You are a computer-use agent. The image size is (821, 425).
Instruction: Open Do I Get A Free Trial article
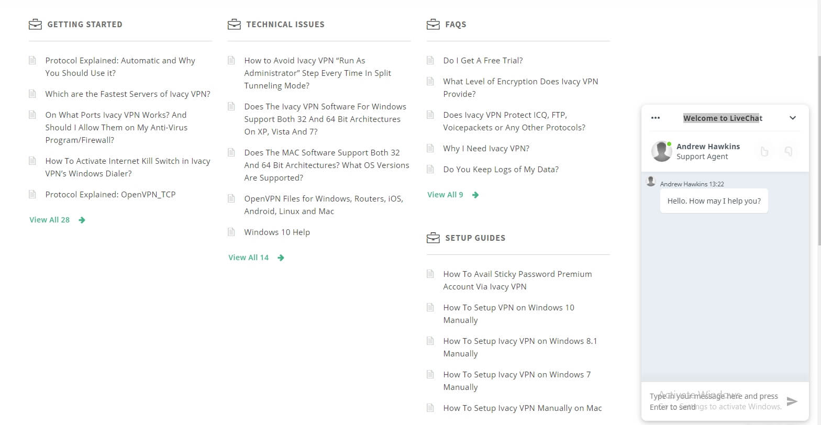pos(483,60)
